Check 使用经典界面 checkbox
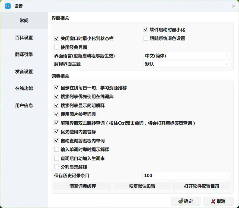The width and height of the screenshot is (239, 208). click(56, 47)
